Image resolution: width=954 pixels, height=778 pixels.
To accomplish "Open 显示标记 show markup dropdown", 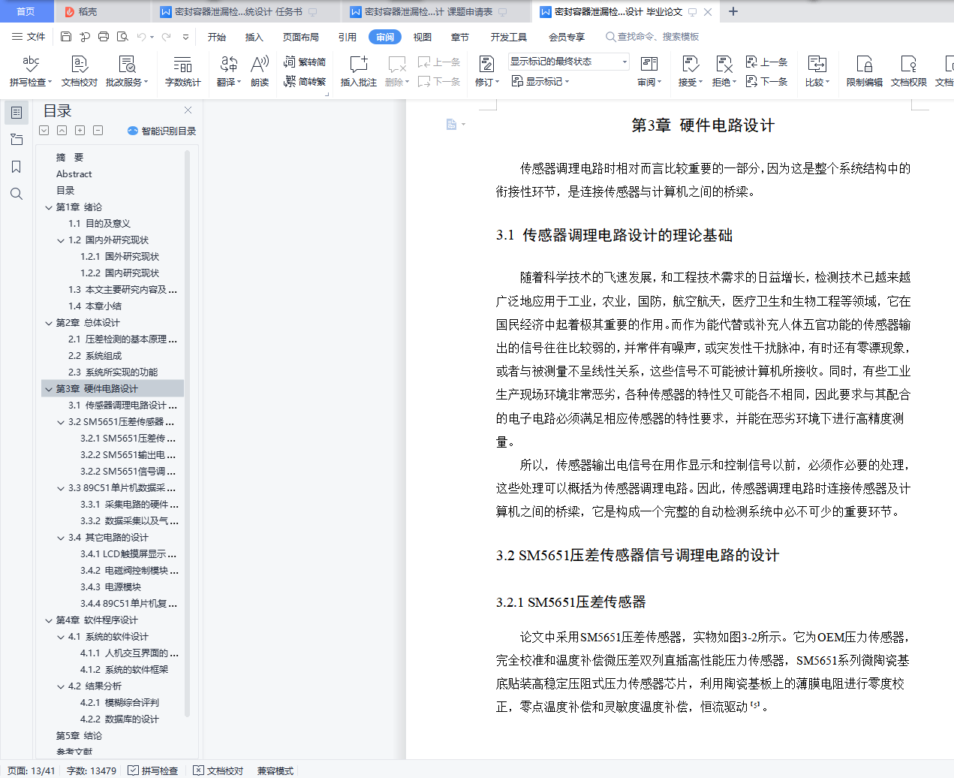I will 540,81.
